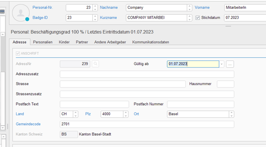266x147 pixels.
Task: Switch to the Adresse tab
Action: tap(19, 42)
